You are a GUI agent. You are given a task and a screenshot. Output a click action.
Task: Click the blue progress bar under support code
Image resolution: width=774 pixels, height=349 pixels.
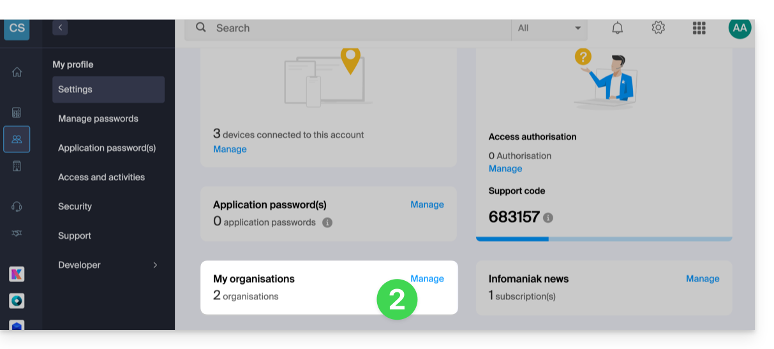click(512, 239)
